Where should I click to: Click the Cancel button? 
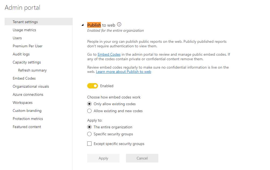(x=142, y=158)
